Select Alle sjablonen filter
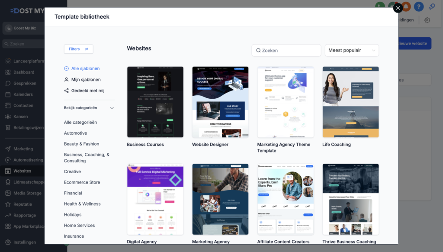 click(85, 68)
